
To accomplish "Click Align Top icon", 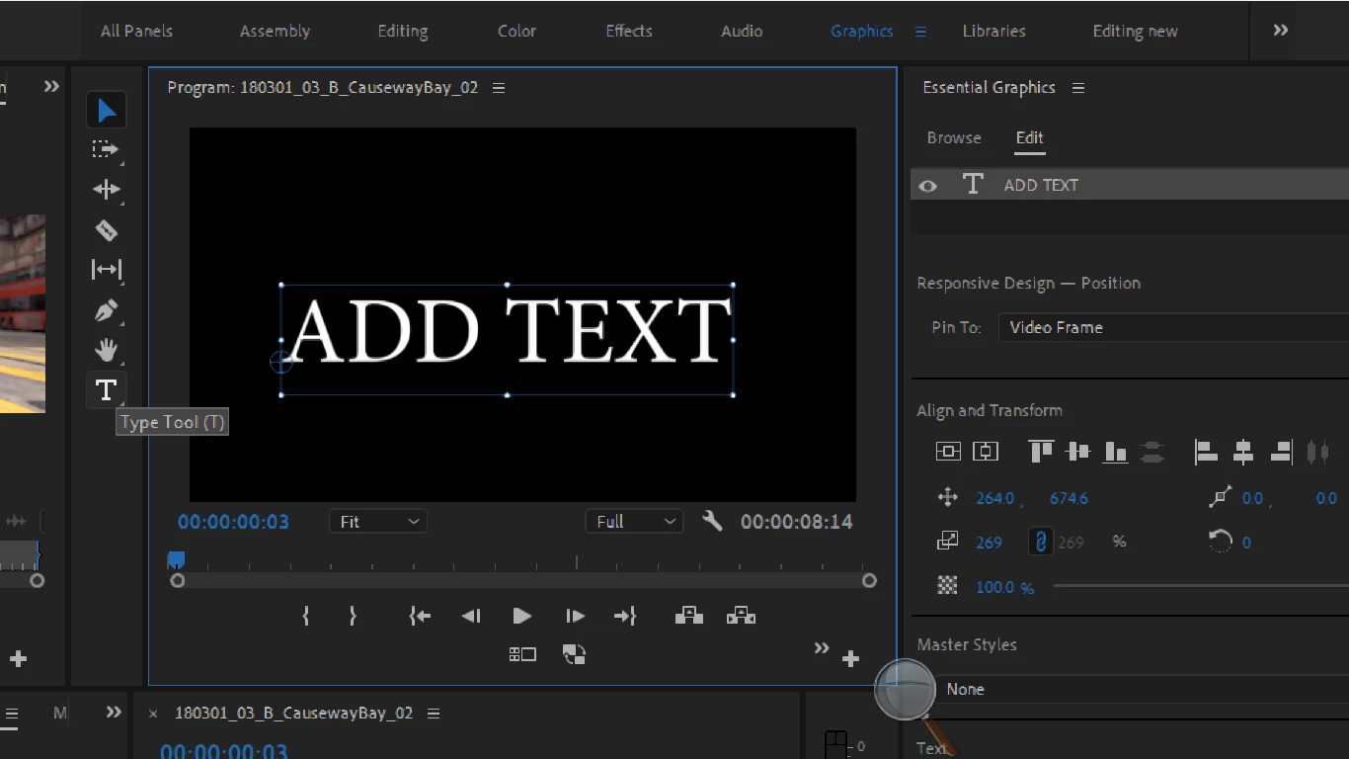I will (x=1041, y=452).
